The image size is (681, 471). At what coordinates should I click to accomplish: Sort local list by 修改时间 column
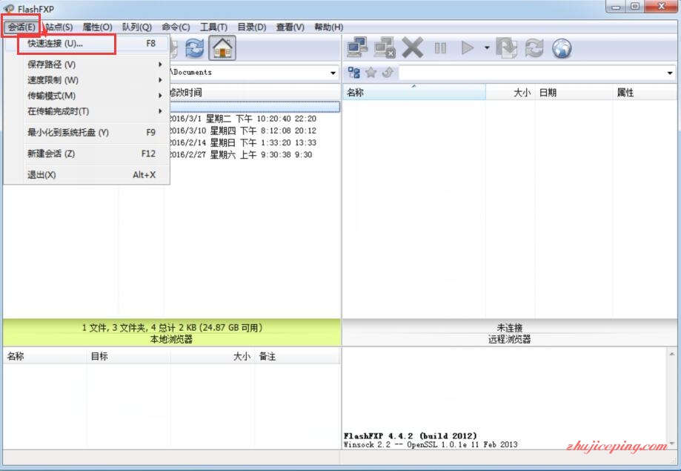(x=253, y=92)
